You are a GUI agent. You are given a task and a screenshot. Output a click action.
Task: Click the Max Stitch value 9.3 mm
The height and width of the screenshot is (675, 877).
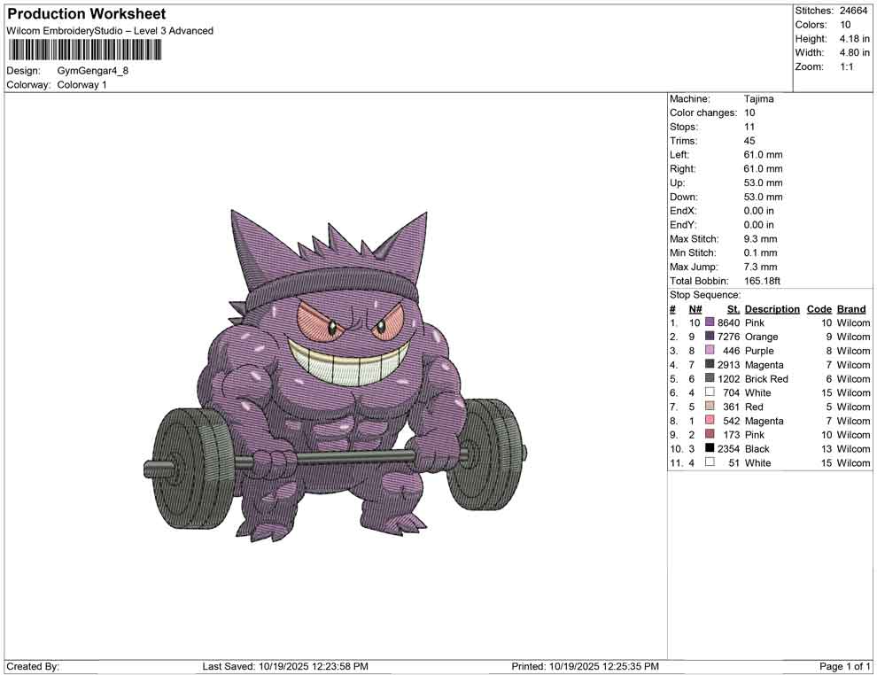(761, 239)
